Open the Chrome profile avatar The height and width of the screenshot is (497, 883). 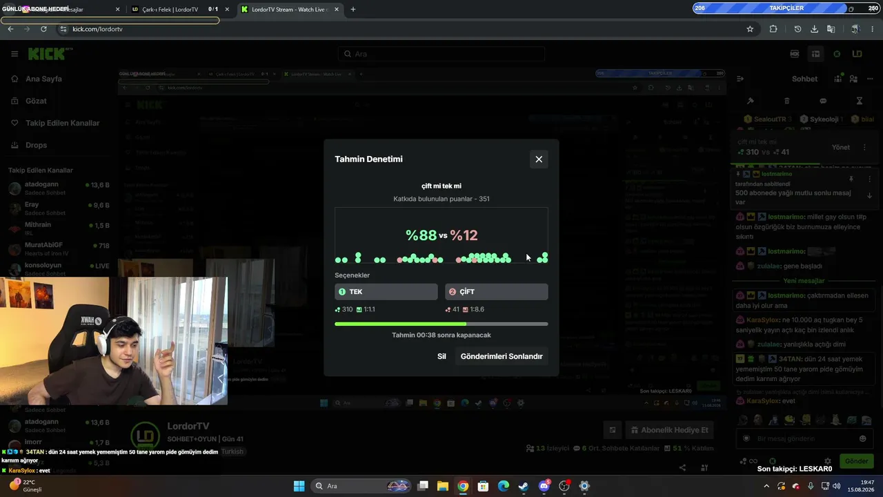[x=855, y=29]
